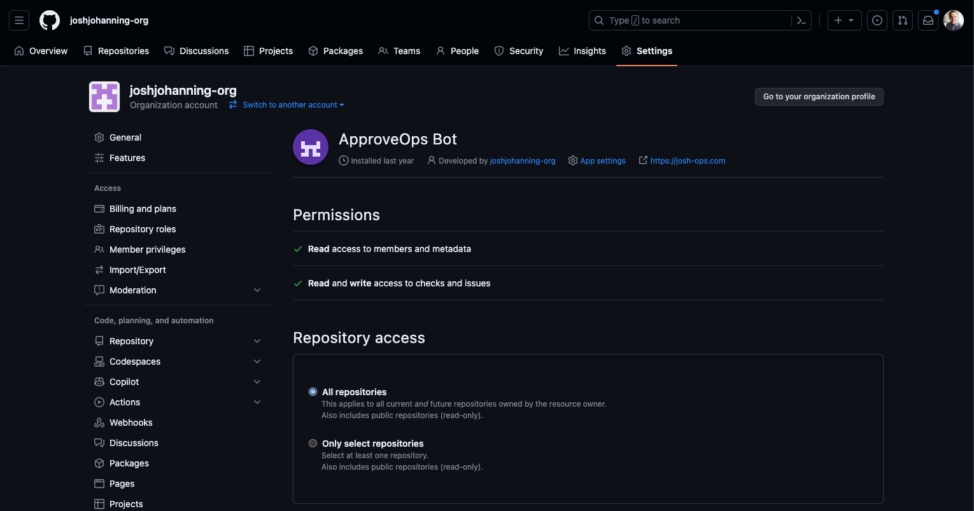Screen dimensions: 974x511
Task: Open the Teams tab in the navigation
Action: [399, 51]
